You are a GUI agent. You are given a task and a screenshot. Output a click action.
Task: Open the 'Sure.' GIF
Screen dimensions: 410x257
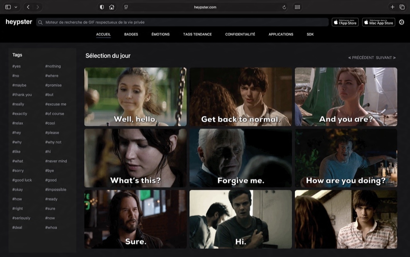[x=135, y=219]
